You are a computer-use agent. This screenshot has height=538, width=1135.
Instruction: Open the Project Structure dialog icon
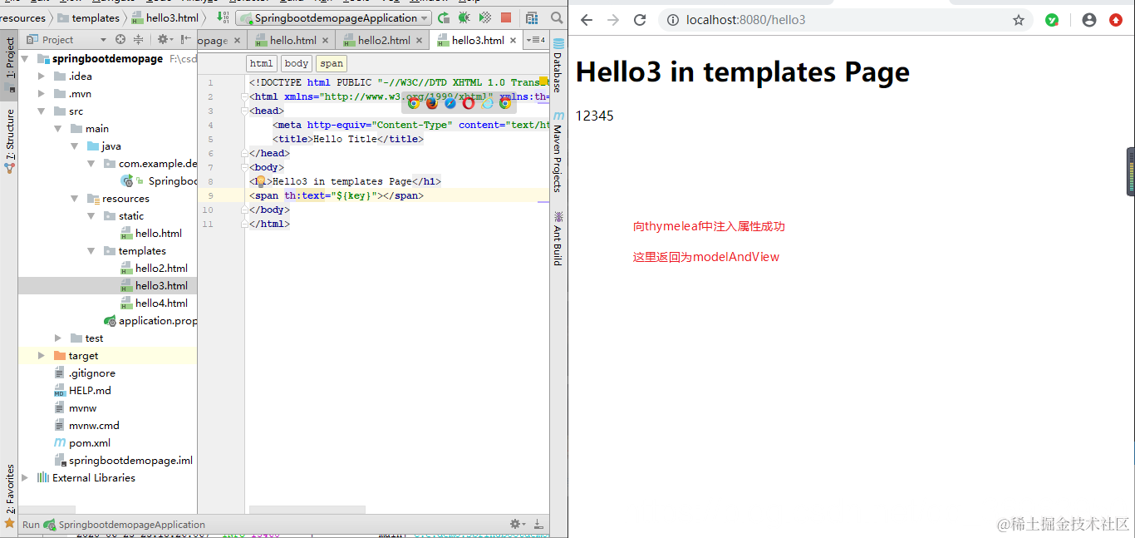(532, 17)
